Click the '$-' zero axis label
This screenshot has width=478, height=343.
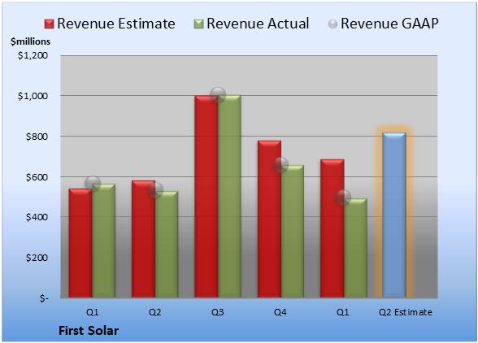(44, 298)
